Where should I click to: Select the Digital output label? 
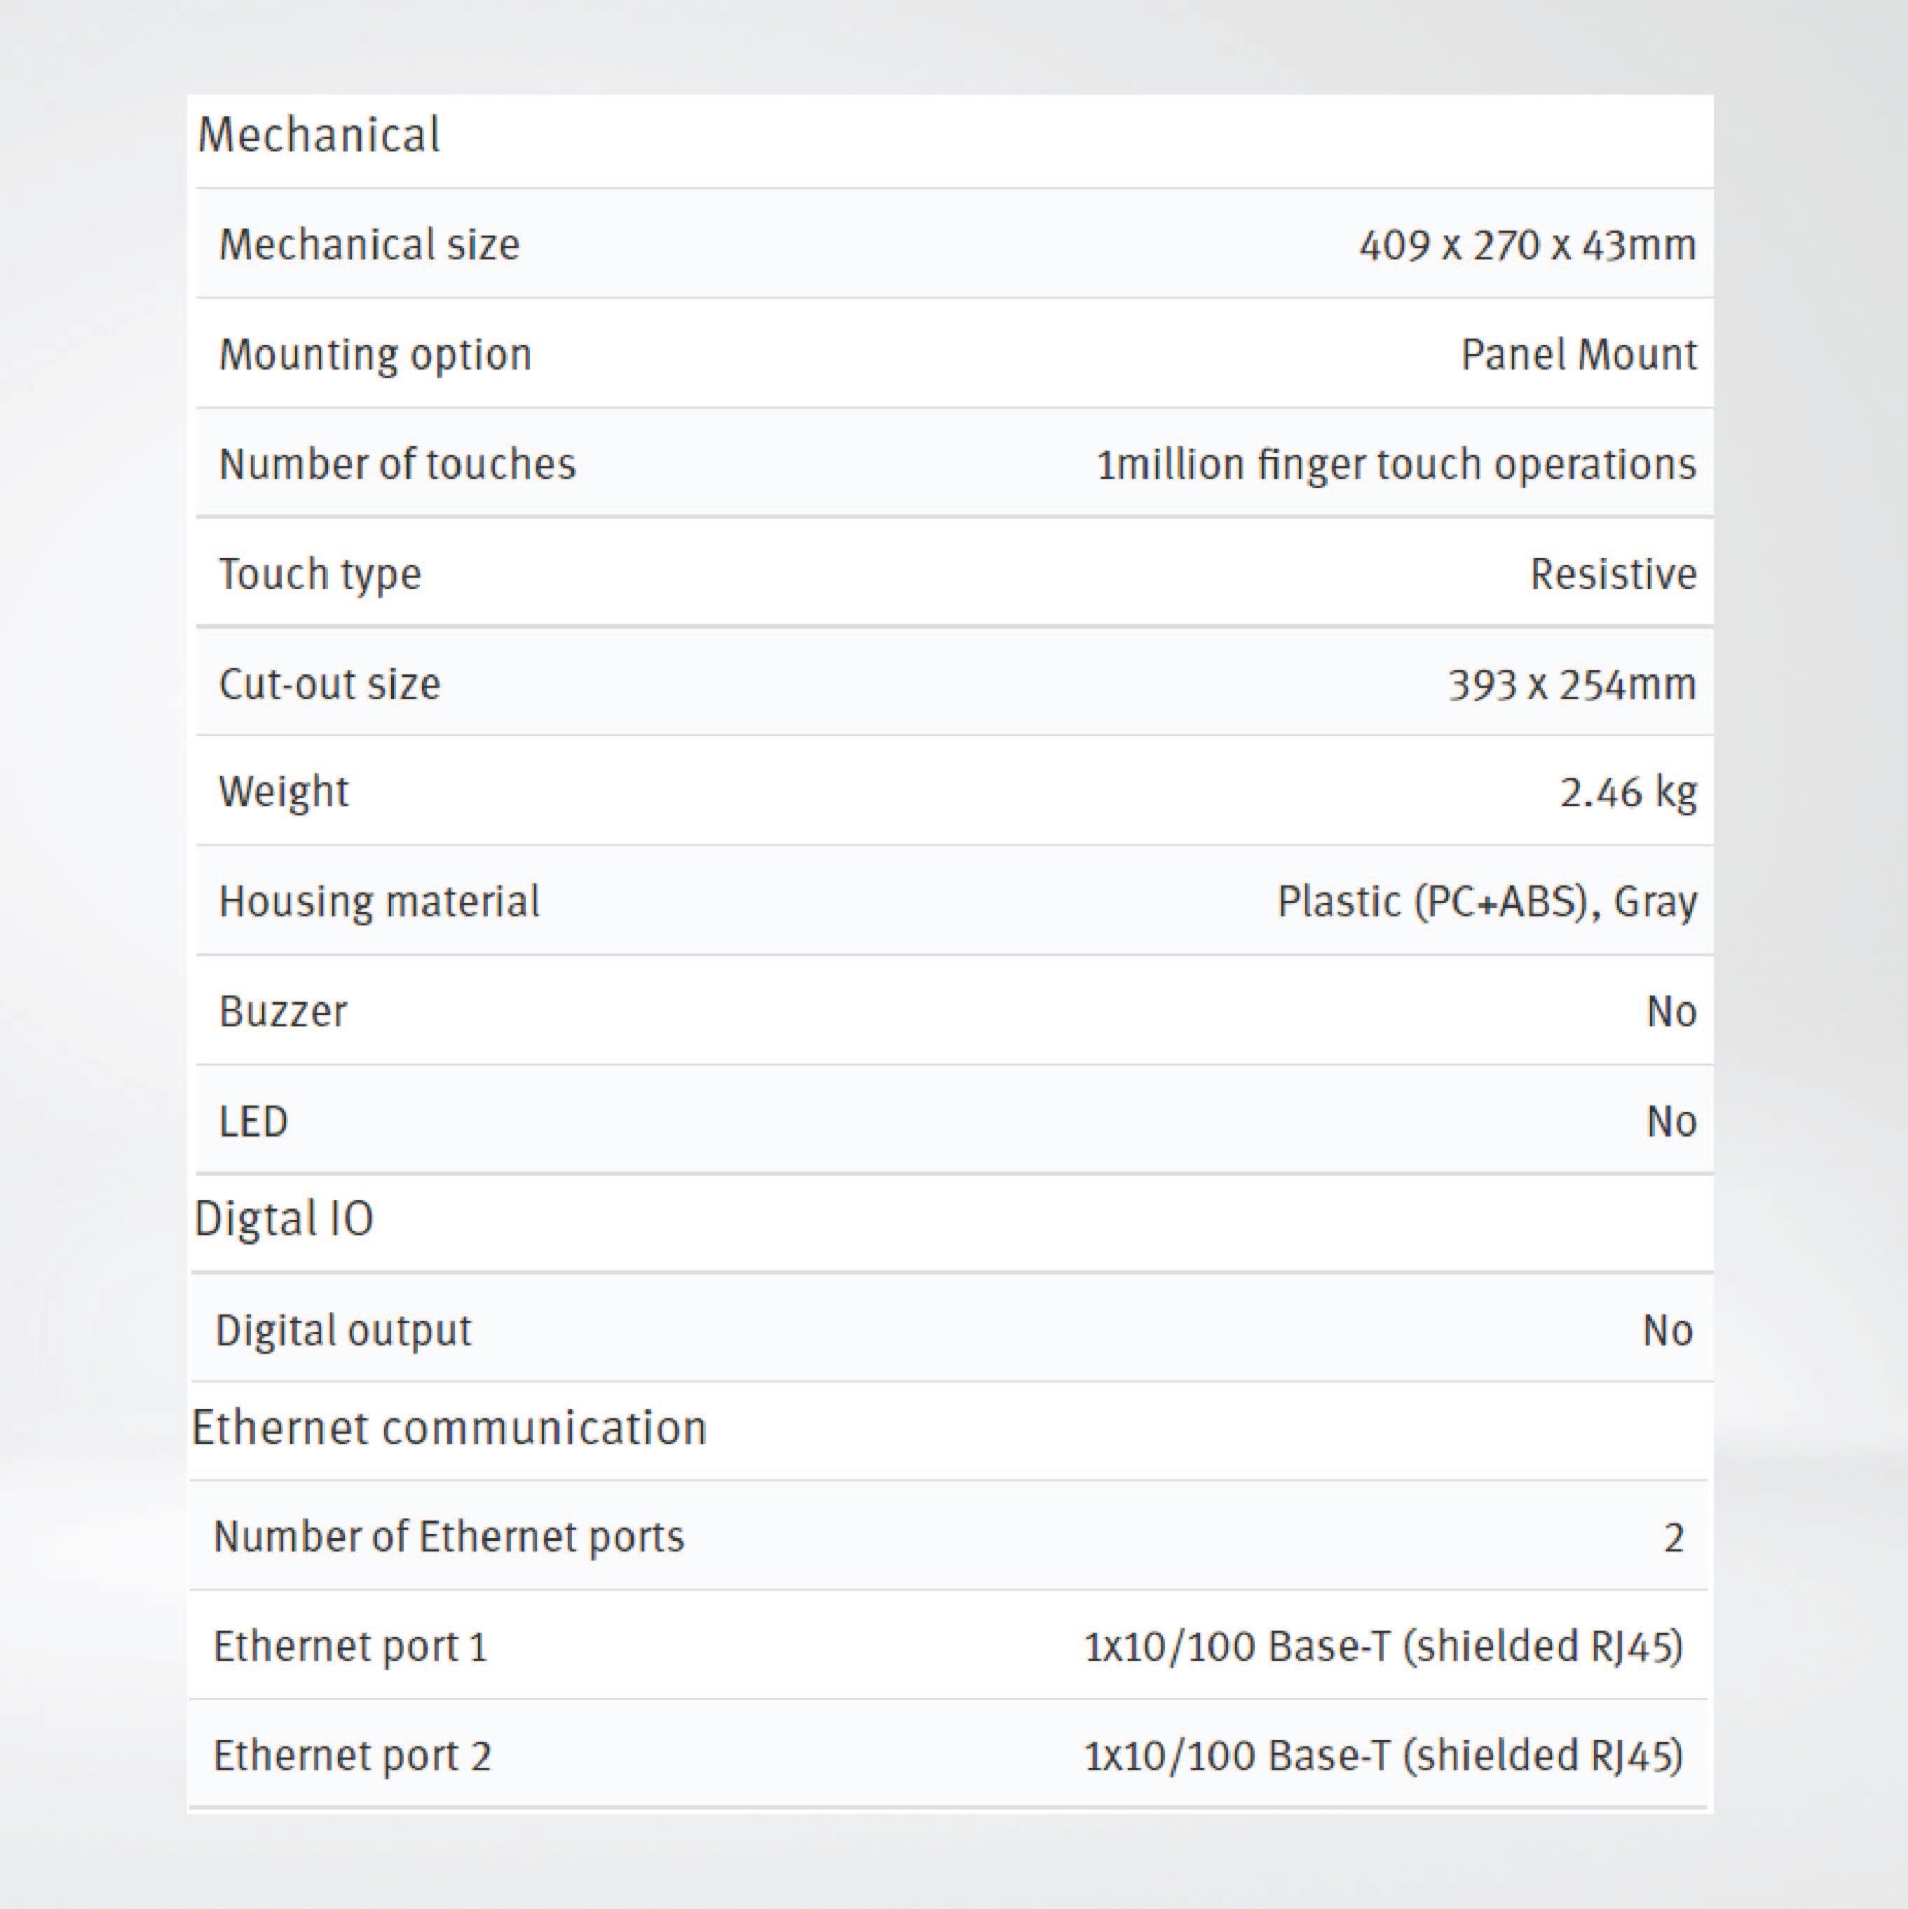(x=343, y=1330)
